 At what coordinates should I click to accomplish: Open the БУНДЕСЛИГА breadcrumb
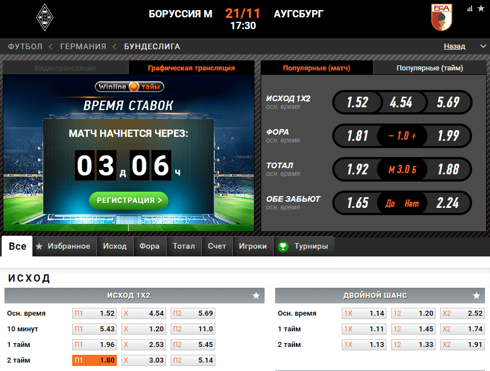click(152, 46)
